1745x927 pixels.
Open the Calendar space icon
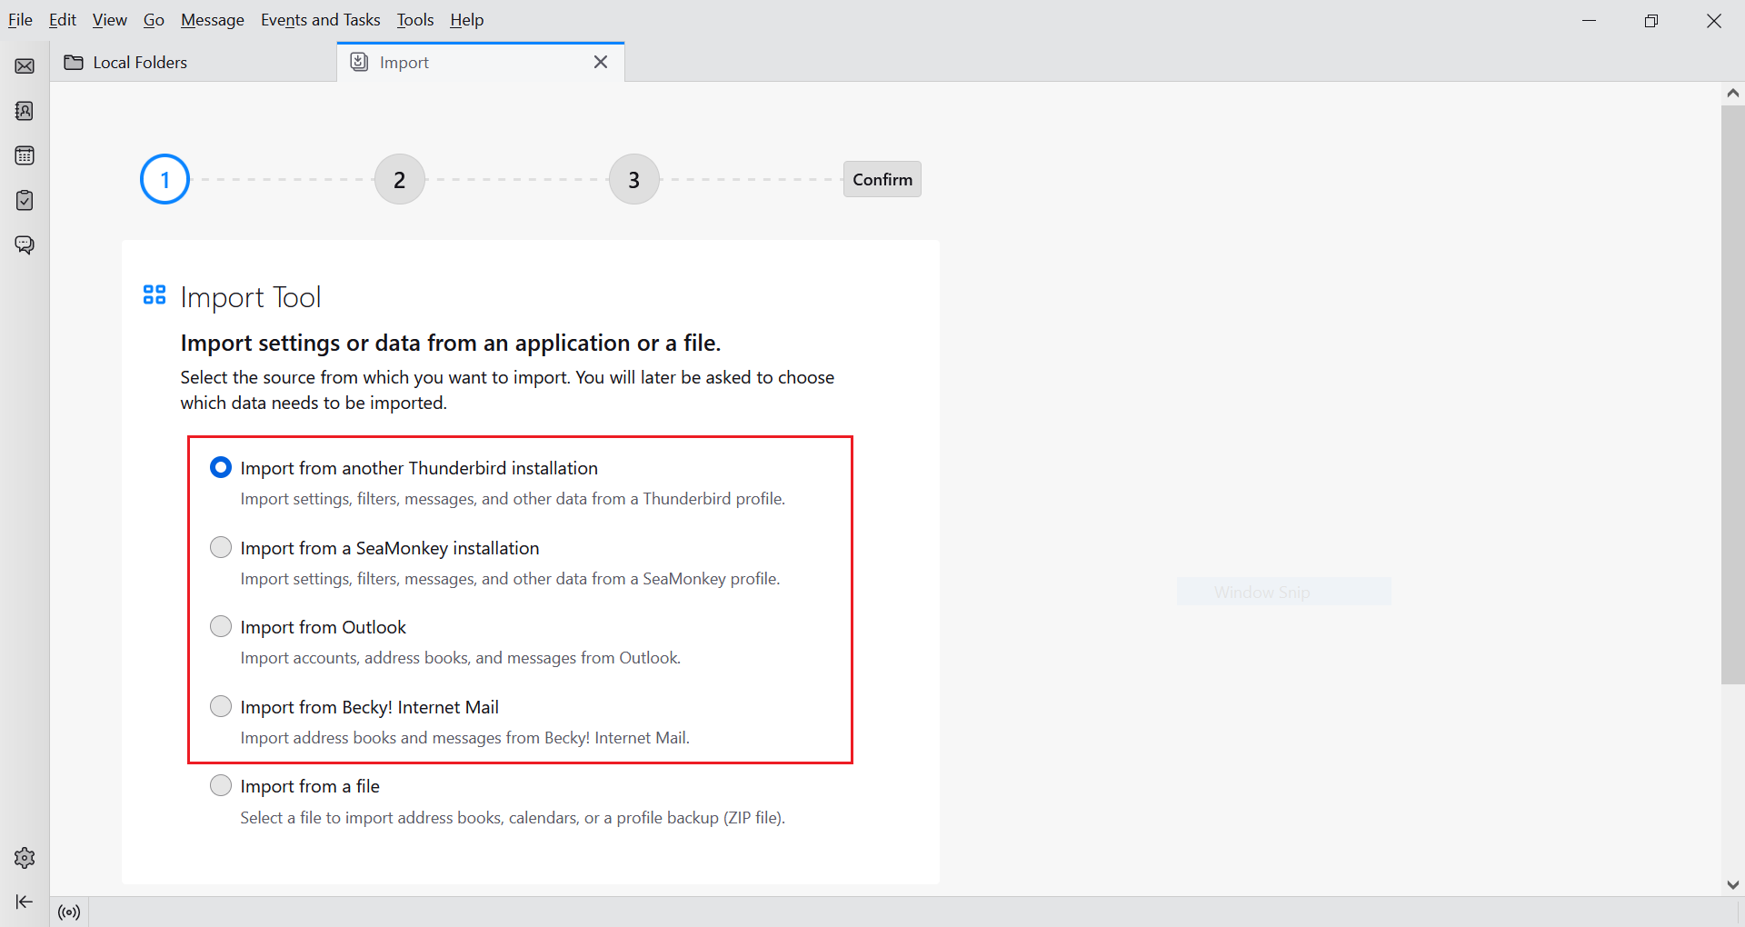25,155
